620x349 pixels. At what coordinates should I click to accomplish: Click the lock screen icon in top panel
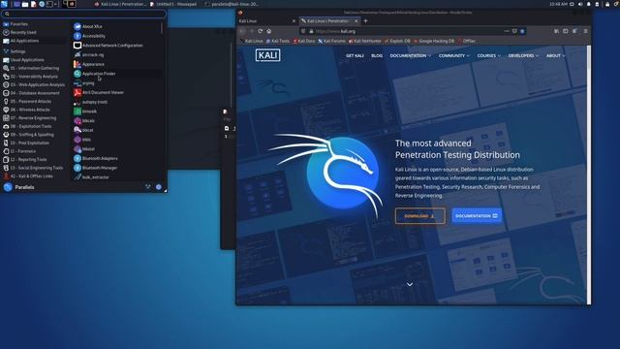607,4
